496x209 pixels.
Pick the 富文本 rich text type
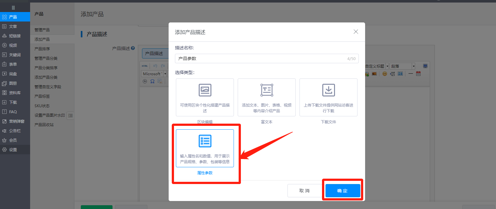point(267,97)
